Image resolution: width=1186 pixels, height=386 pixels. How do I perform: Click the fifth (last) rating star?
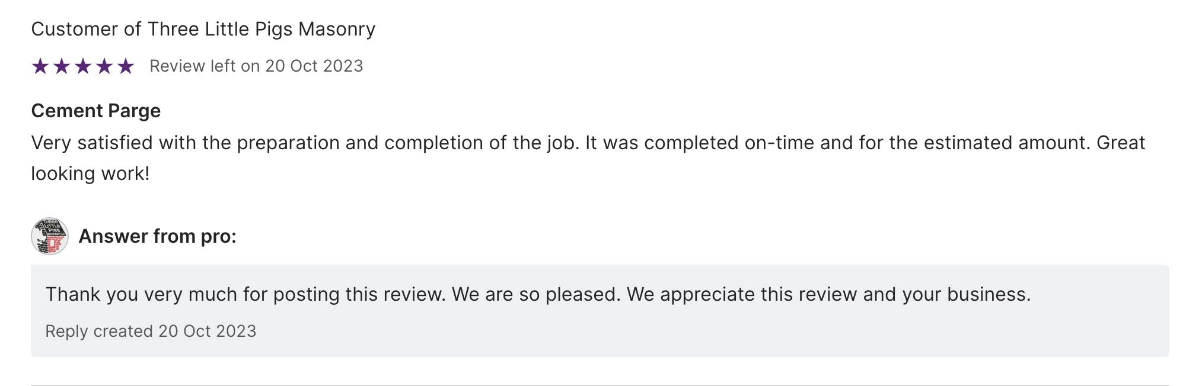[126, 66]
